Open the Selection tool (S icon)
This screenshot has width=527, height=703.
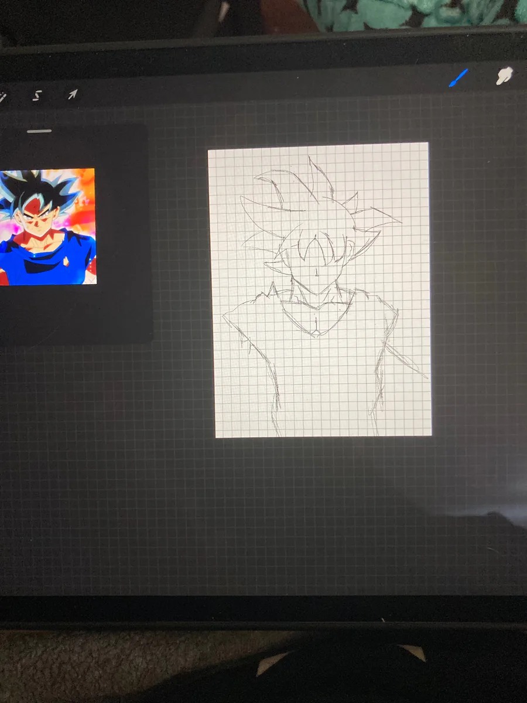37,95
